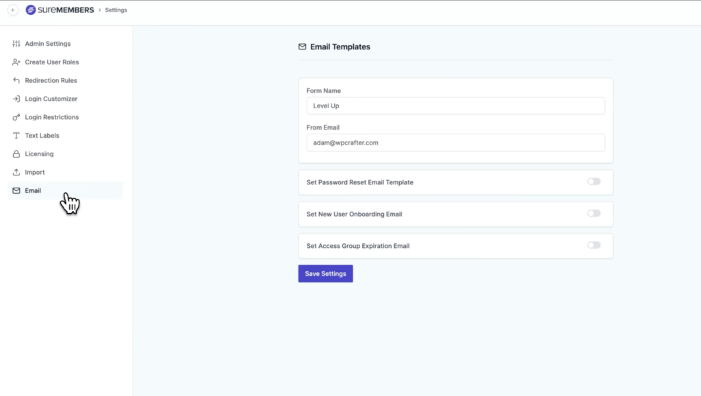The image size is (701, 396).
Task: Toggle Set Access Group Expiration Email
Action: click(x=594, y=245)
